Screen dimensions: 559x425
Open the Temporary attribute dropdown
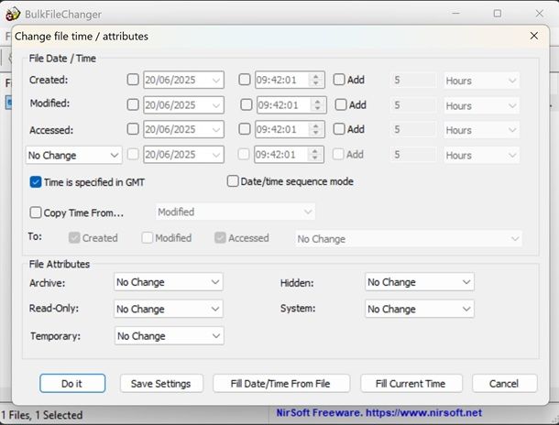click(169, 336)
